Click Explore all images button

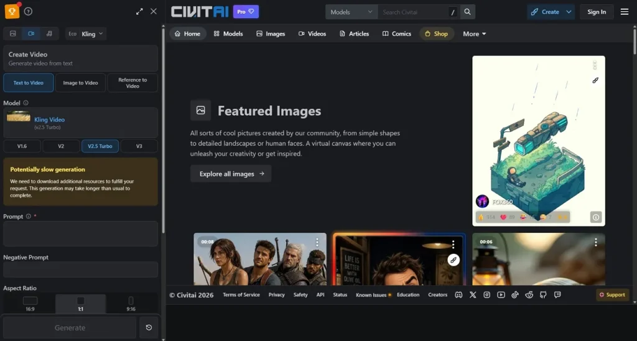pyautogui.click(x=231, y=174)
